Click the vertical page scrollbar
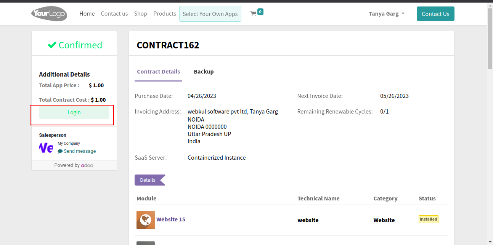Viewport: 493px width, 245px height. point(490,123)
